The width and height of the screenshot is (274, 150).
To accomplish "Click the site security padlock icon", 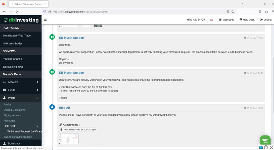I will coord(50,12).
